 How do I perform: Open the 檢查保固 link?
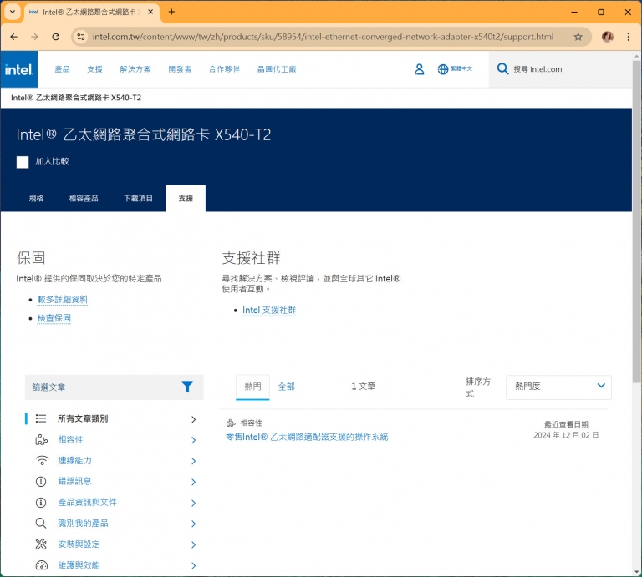pos(54,318)
